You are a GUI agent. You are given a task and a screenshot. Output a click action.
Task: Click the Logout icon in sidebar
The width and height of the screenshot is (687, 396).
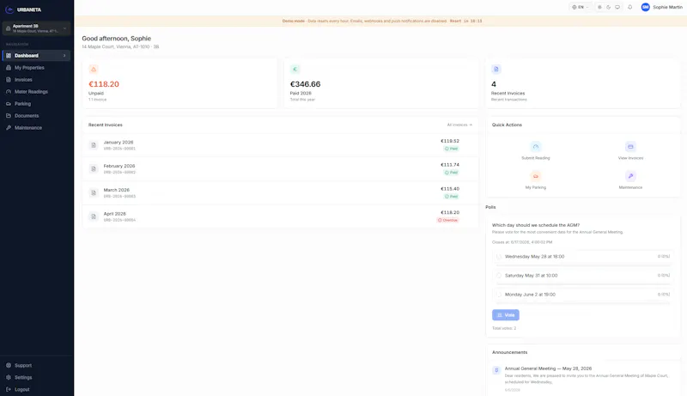point(9,389)
